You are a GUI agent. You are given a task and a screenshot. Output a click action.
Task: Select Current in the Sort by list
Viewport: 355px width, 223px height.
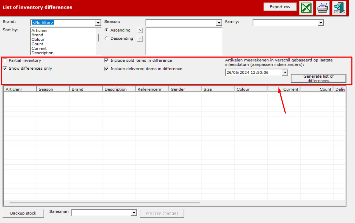(39, 48)
